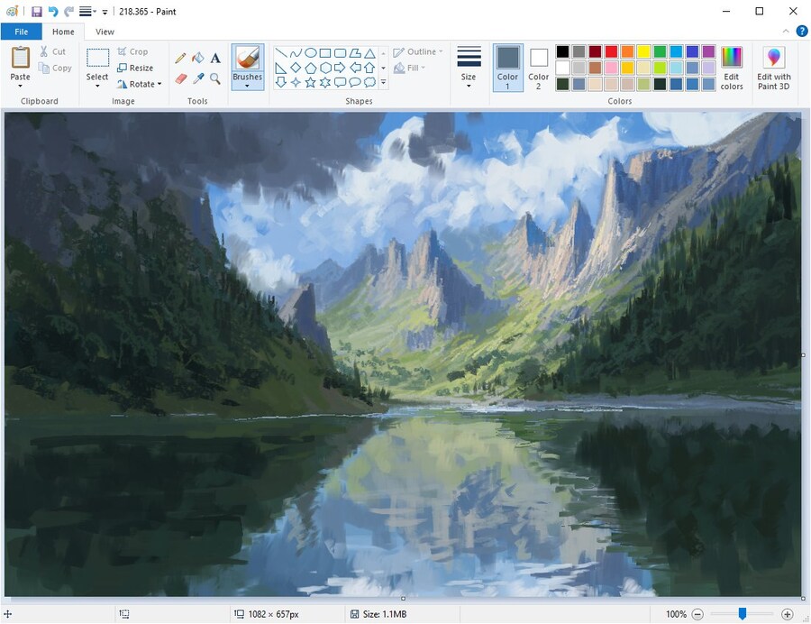811x624 pixels.
Task: Choose the Five-point star shape
Action: tap(310, 82)
